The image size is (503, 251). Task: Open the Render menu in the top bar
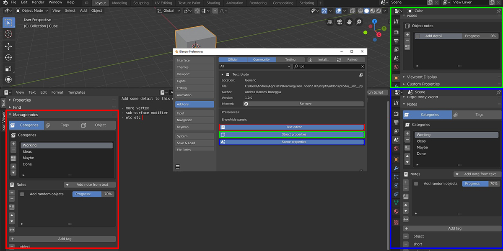[38, 3]
